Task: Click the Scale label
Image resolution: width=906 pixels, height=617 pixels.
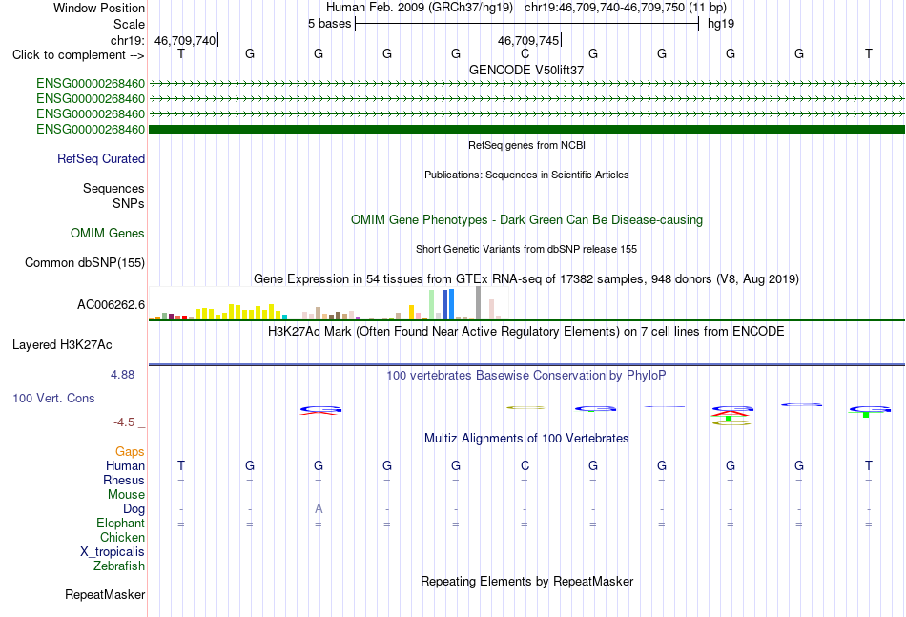Action: (x=129, y=24)
